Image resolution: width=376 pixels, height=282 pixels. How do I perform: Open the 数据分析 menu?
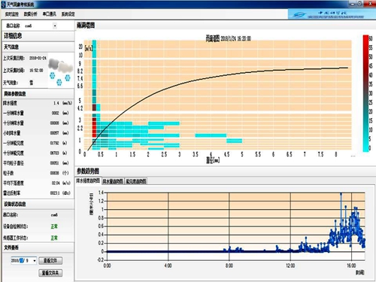[x=30, y=14]
